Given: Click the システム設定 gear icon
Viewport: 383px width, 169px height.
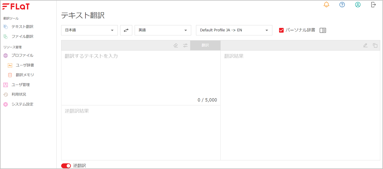Looking at the screenshot, I should (x=5, y=104).
